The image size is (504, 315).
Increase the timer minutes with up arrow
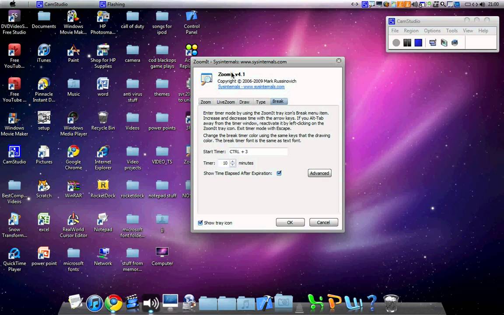click(233, 161)
